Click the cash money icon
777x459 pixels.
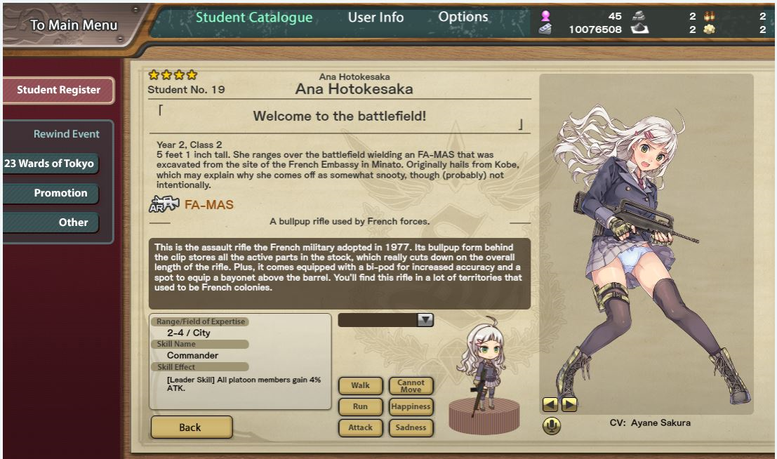point(545,29)
